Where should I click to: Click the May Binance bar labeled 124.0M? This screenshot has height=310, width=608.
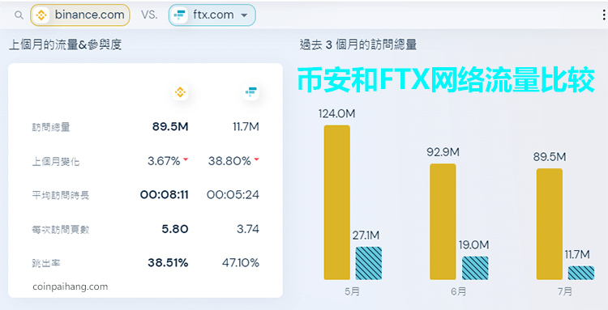point(337,202)
